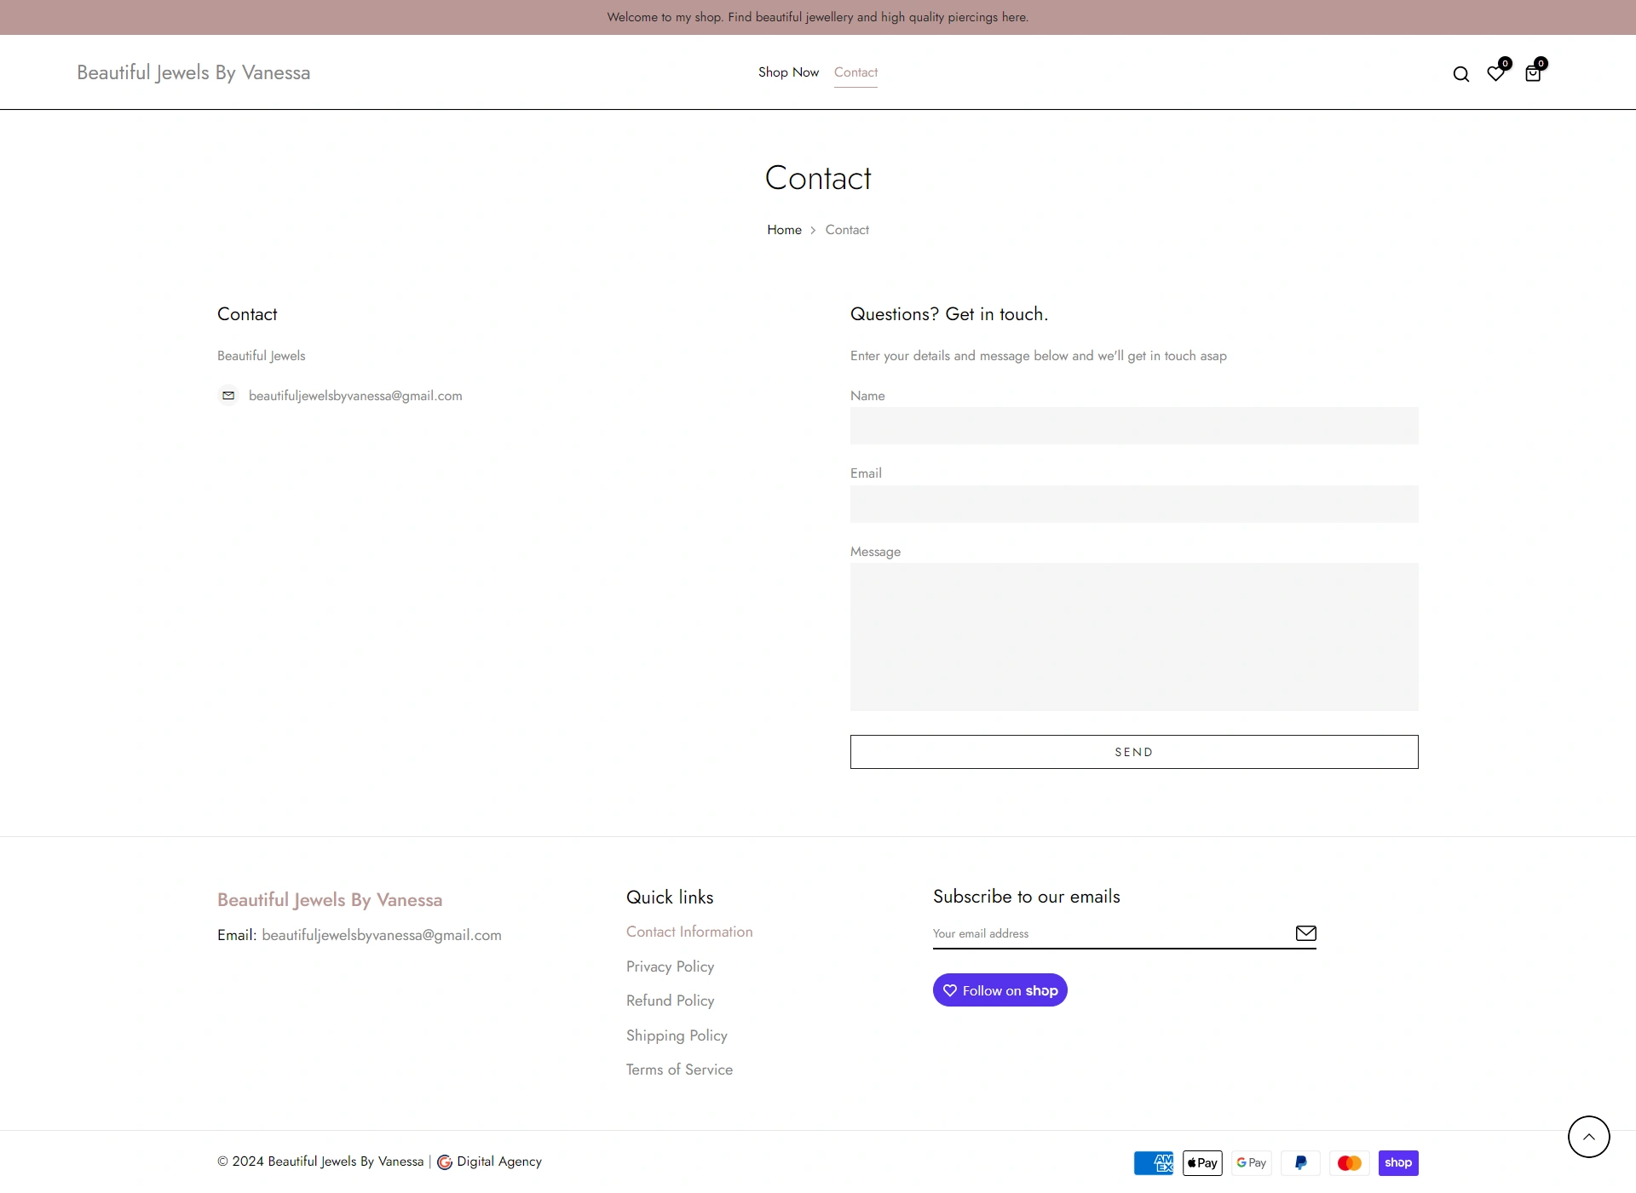Click the American Express payment icon

tap(1154, 1162)
